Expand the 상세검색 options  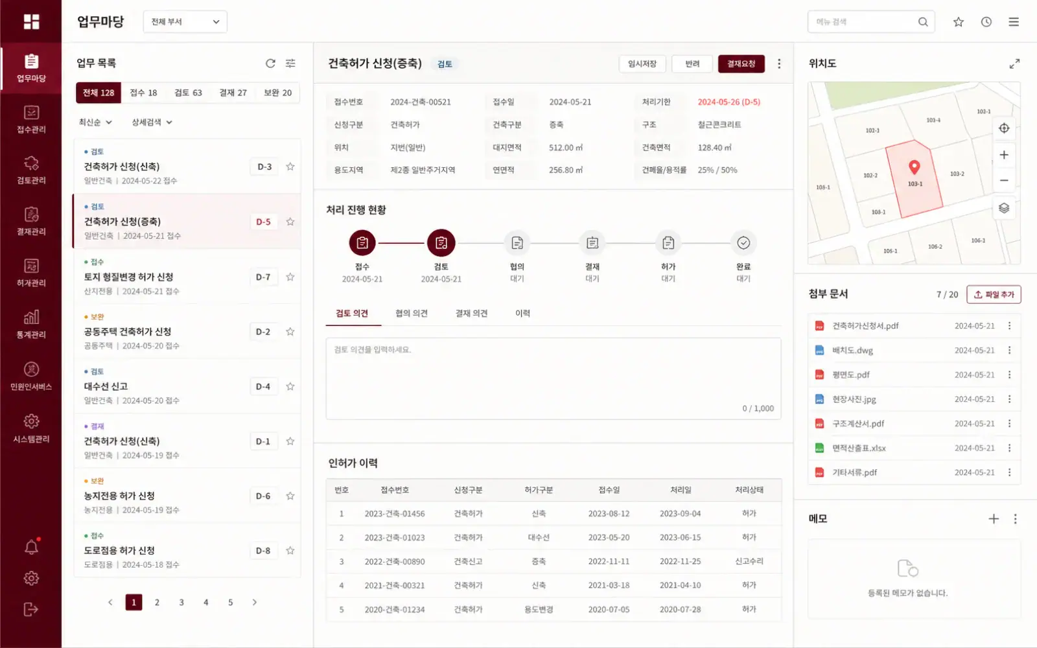coord(152,122)
